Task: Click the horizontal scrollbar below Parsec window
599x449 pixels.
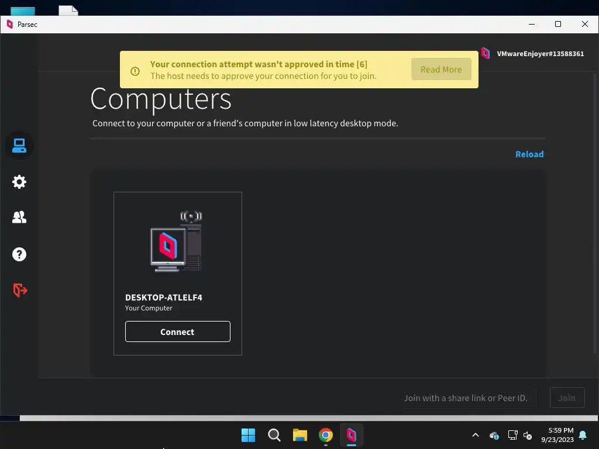Action: [x=309, y=418]
